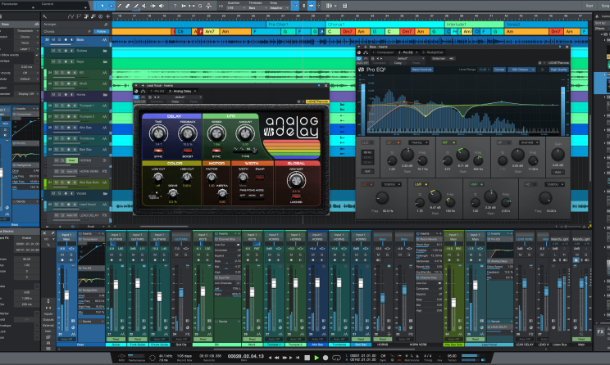Select the Chorus1 section in the Arranger track
The width and height of the screenshot is (610, 365).
click(385, 24)
